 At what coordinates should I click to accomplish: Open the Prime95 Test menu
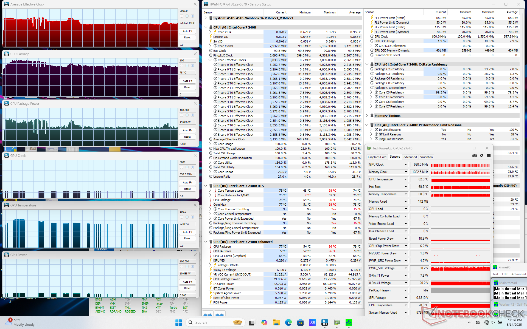pyautogui.click(x=495, y=274)
